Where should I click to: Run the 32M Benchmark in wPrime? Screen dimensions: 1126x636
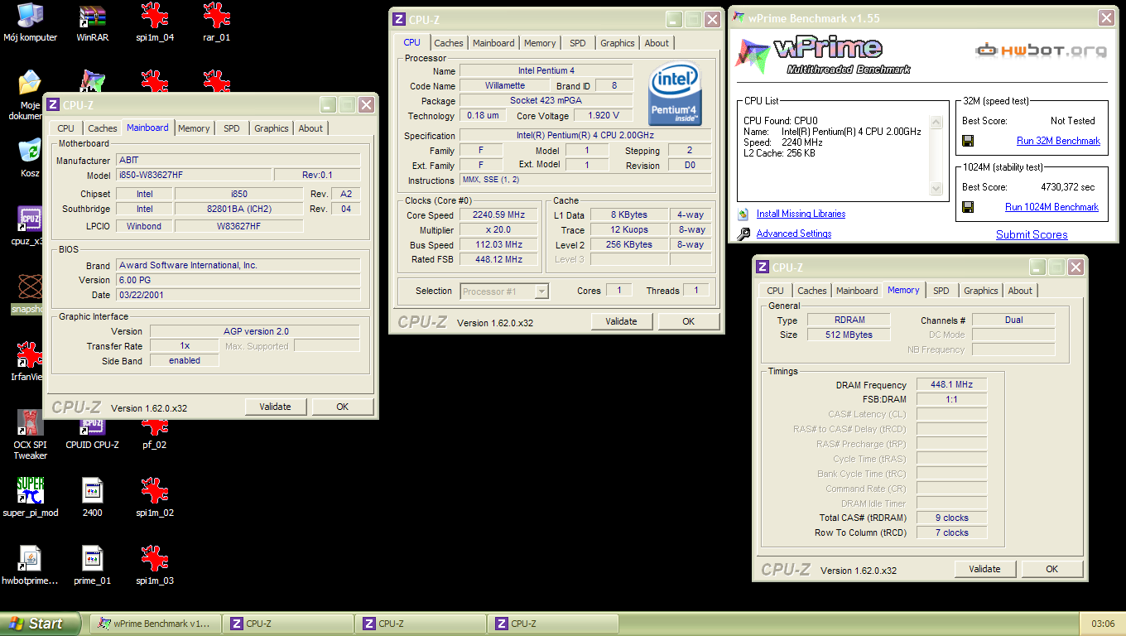coord(1058,141)
